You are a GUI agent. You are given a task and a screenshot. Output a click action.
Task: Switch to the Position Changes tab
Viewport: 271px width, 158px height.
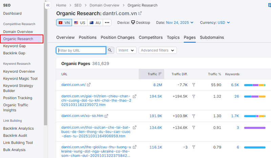coord(118,38)
